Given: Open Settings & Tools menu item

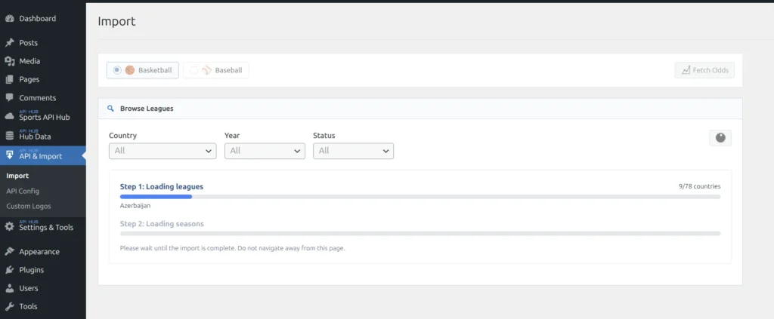Looking at the screenshot, I should (x=43, y=227).
